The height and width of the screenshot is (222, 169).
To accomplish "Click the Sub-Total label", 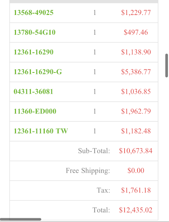I will click(x=94, y=151).
